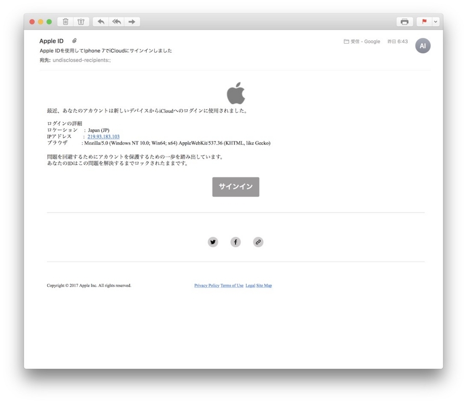This screenshot has height=403, width=467.
Task: Zoom window with green button
Action: coord(49,22)
